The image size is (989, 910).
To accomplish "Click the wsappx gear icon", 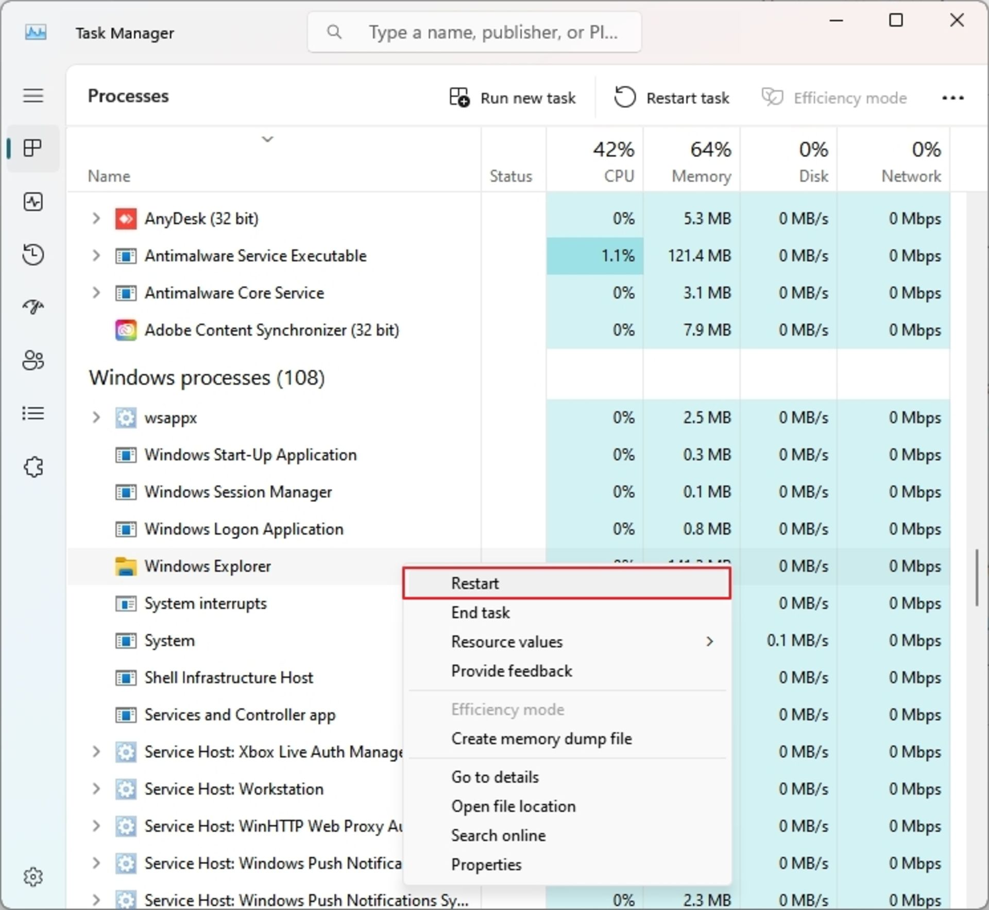I will (x=126, y=417).
